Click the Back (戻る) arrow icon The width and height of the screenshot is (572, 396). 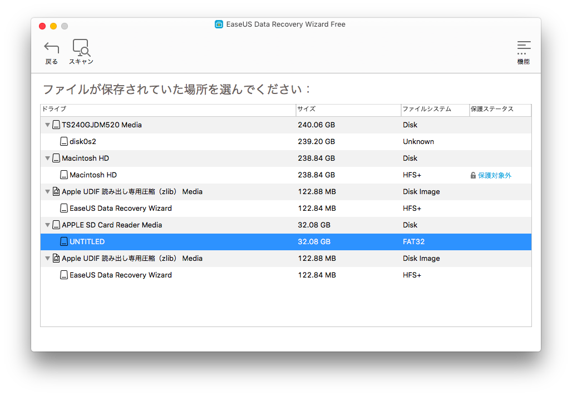[x=51, y=48]
